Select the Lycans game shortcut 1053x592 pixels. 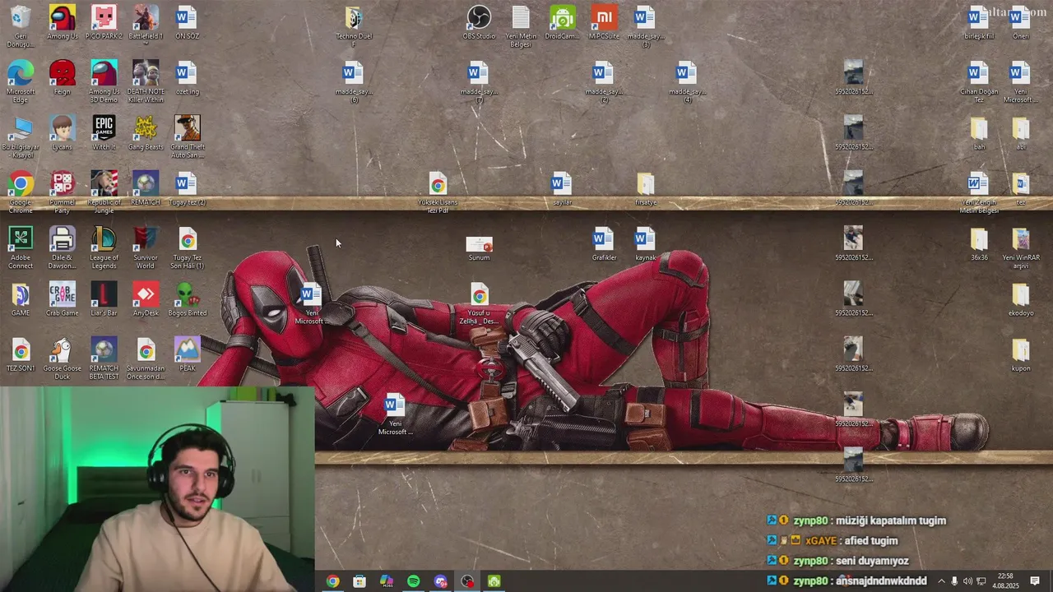pos(63,133)
